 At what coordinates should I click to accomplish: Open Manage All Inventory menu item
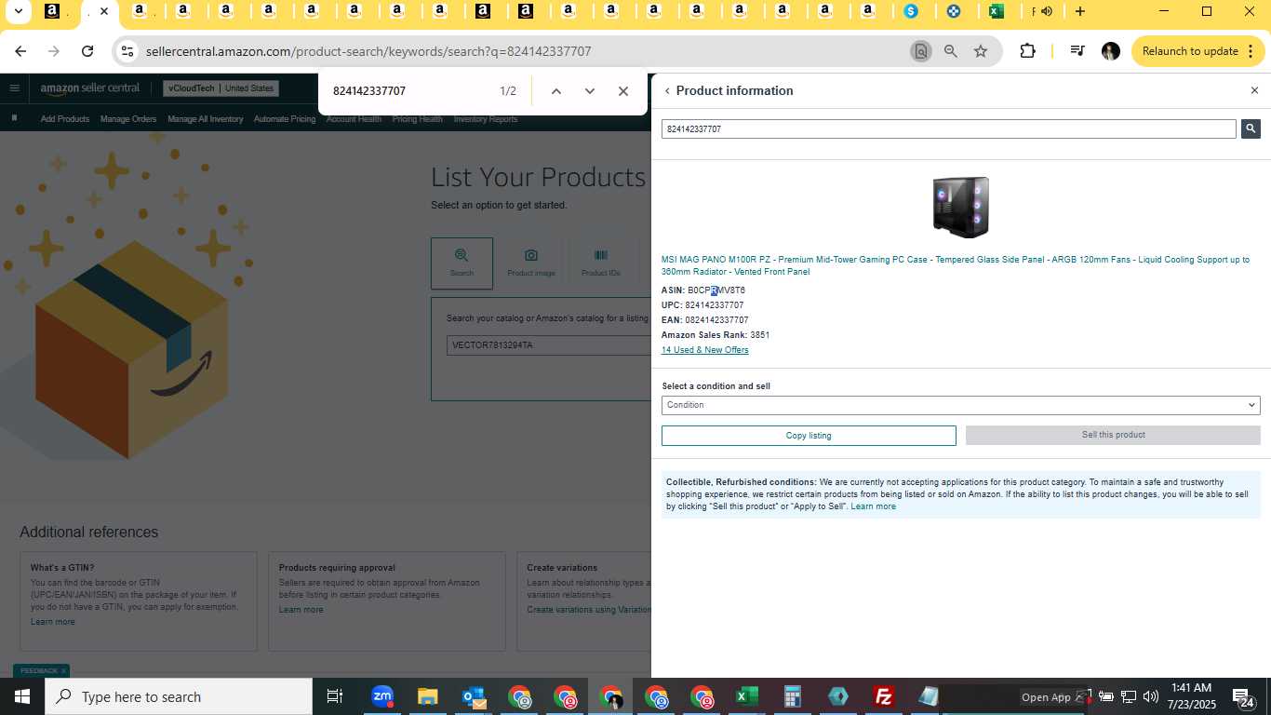pos(206,119)
